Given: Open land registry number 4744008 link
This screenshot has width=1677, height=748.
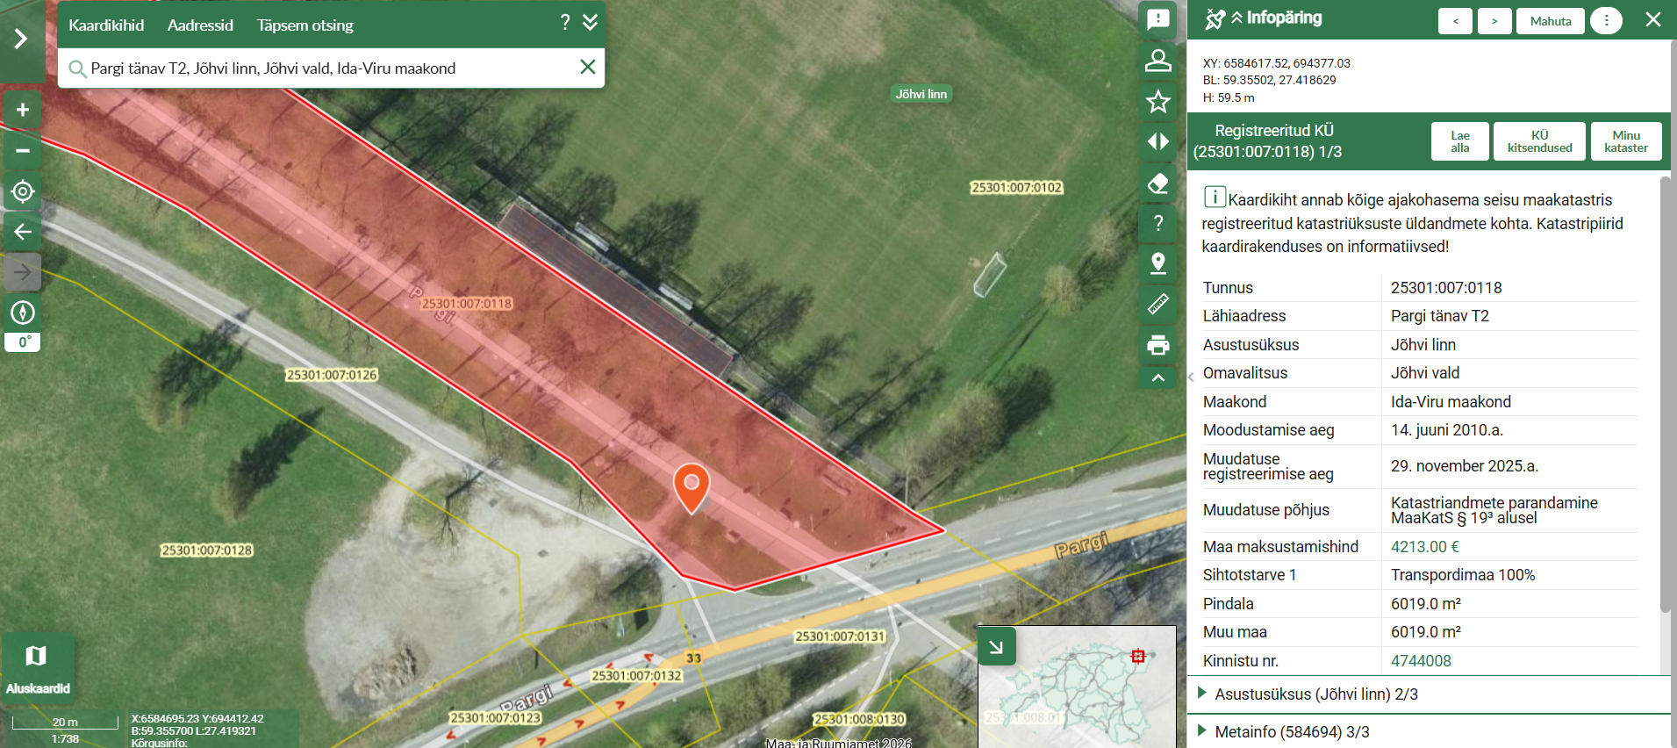Looking at the screenshot, I should click(x=1420, y=661).
